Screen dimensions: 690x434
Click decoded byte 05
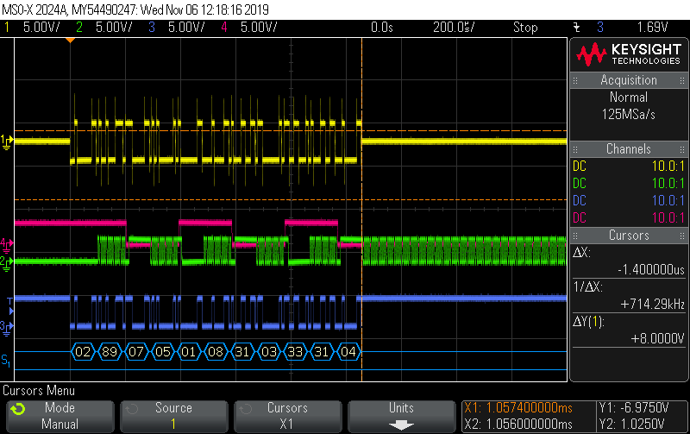(x=162, y=352)
